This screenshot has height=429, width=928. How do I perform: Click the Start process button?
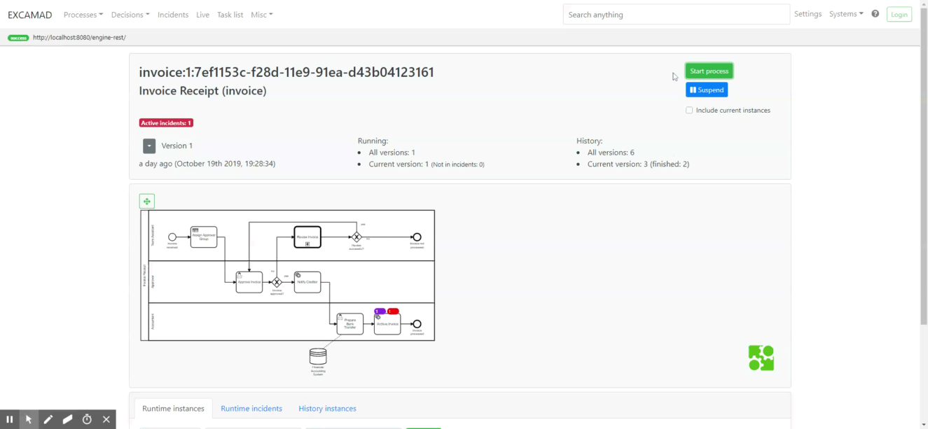click(709, 71)
